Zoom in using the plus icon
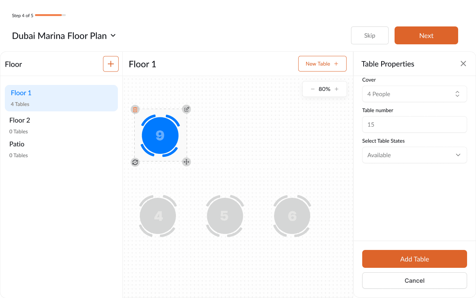Viewport: 476px width, 298px height. (336, 89)
